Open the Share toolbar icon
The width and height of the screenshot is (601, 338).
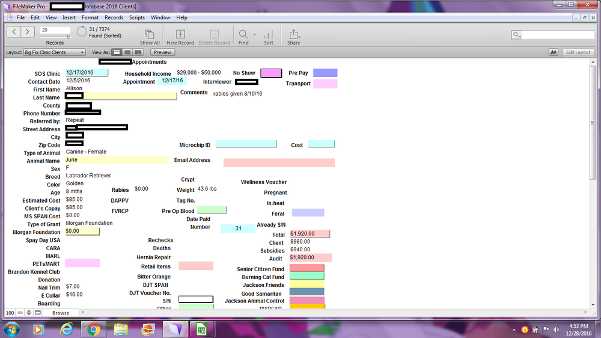pos(293,35)
